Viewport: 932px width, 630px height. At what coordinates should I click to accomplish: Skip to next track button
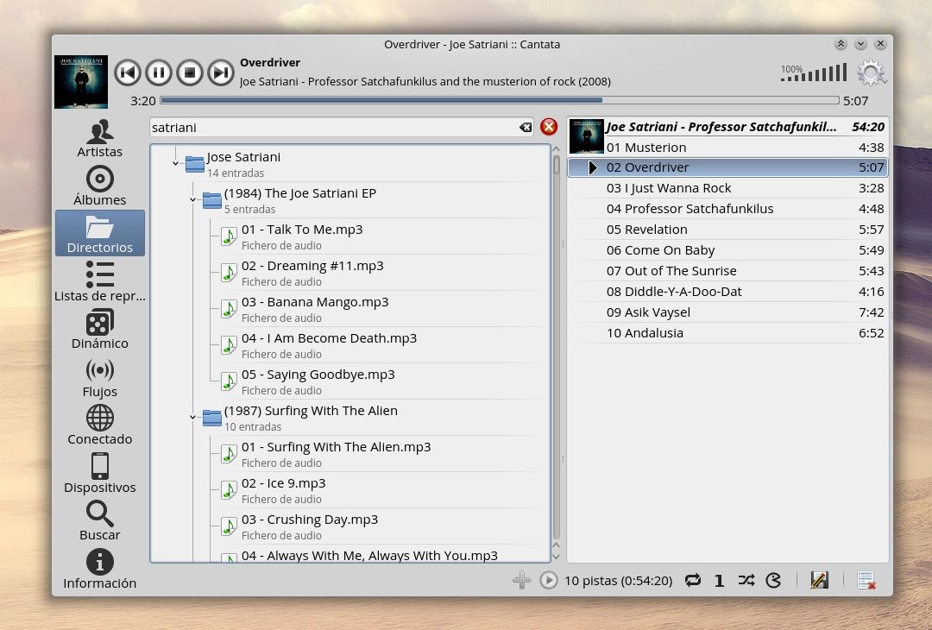pyautogui.click(x=221, y=72)
